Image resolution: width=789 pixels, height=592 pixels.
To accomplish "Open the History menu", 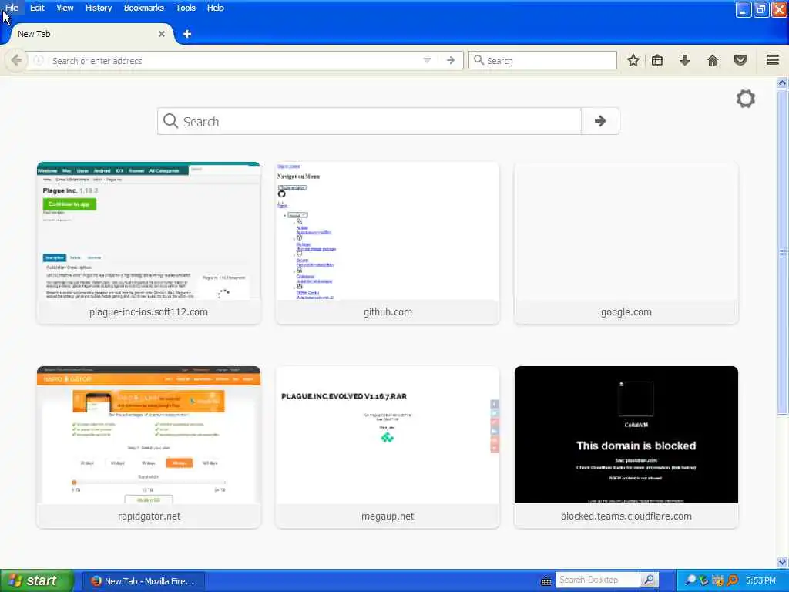I will point(99,8).
